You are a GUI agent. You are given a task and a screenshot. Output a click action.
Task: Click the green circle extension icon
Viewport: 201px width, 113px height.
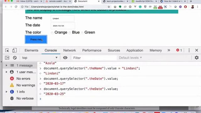[120, 7]
